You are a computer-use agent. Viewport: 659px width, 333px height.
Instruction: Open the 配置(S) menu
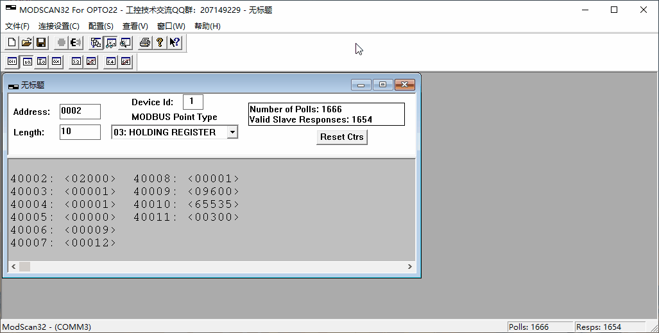(x=101, y=26)
